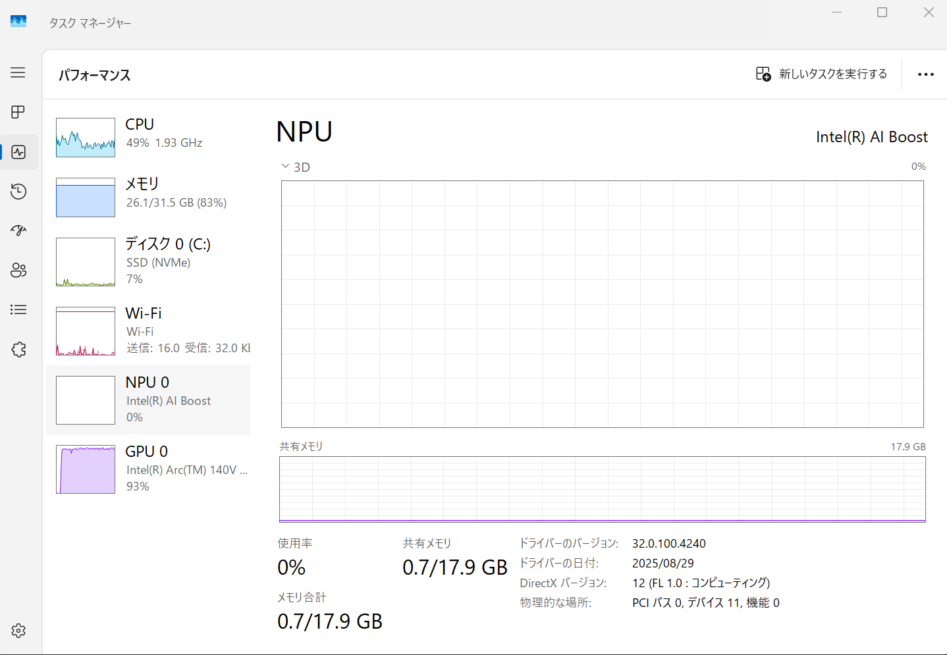This screenshot has height=655, width=947.
Task: Open the hamburger navigation menu
Action: (x=18, y=72)
